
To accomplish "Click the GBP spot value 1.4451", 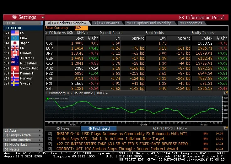I will coord(77,58).
